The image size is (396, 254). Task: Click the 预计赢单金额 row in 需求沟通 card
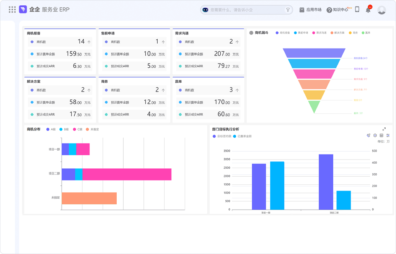tap(208, 54)
